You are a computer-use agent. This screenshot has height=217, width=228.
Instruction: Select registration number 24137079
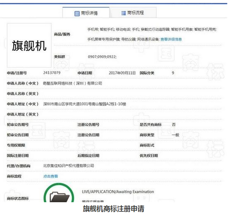(x=52, y=73)
